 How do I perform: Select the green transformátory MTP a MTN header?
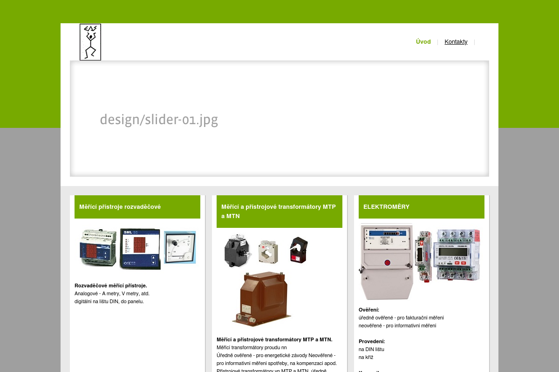(x=279, y=212)
